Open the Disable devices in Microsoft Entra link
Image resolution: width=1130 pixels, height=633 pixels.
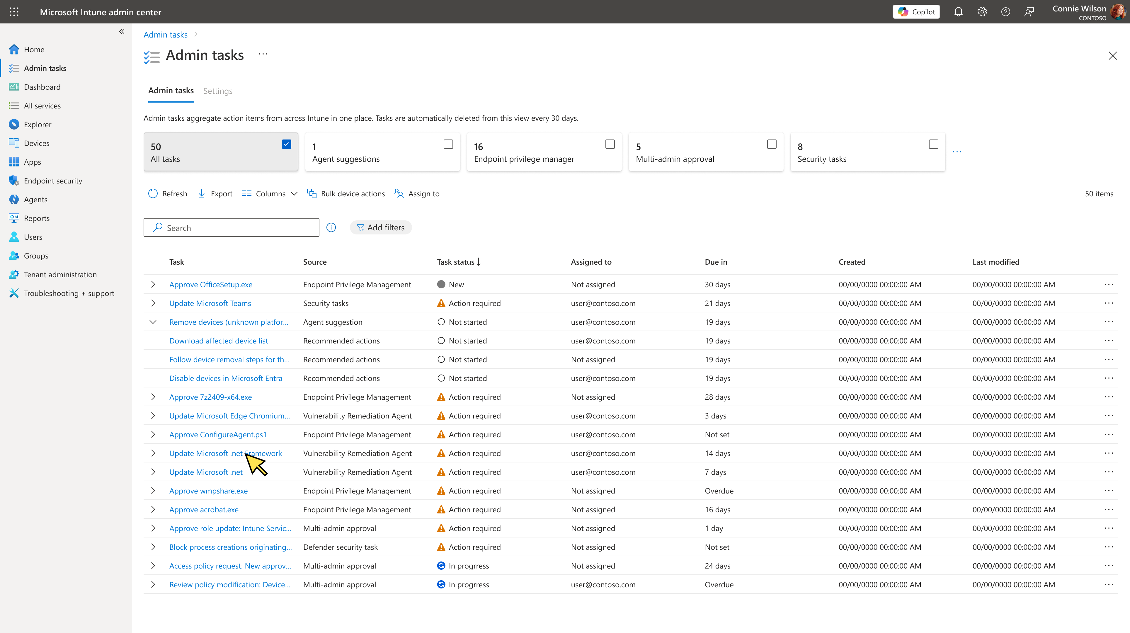point(225,378)
